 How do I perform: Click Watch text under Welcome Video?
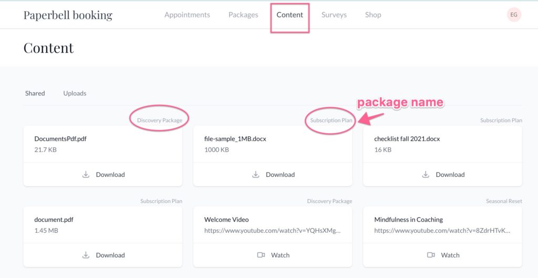(x=280, y=255)
